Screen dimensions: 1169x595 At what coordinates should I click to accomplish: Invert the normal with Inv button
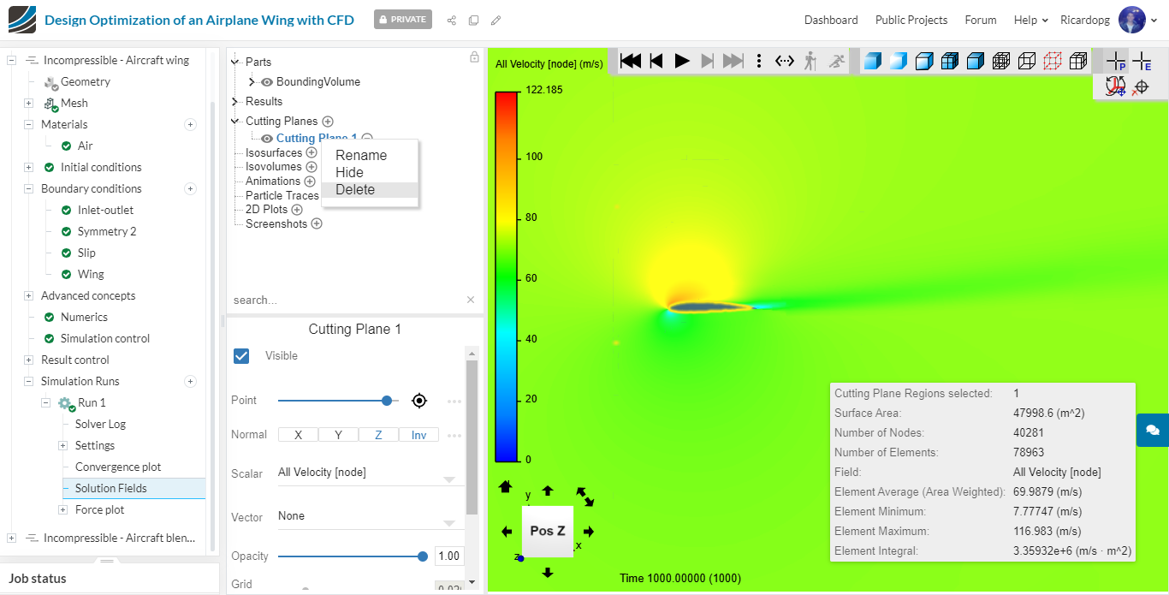(x=419, y=435)
